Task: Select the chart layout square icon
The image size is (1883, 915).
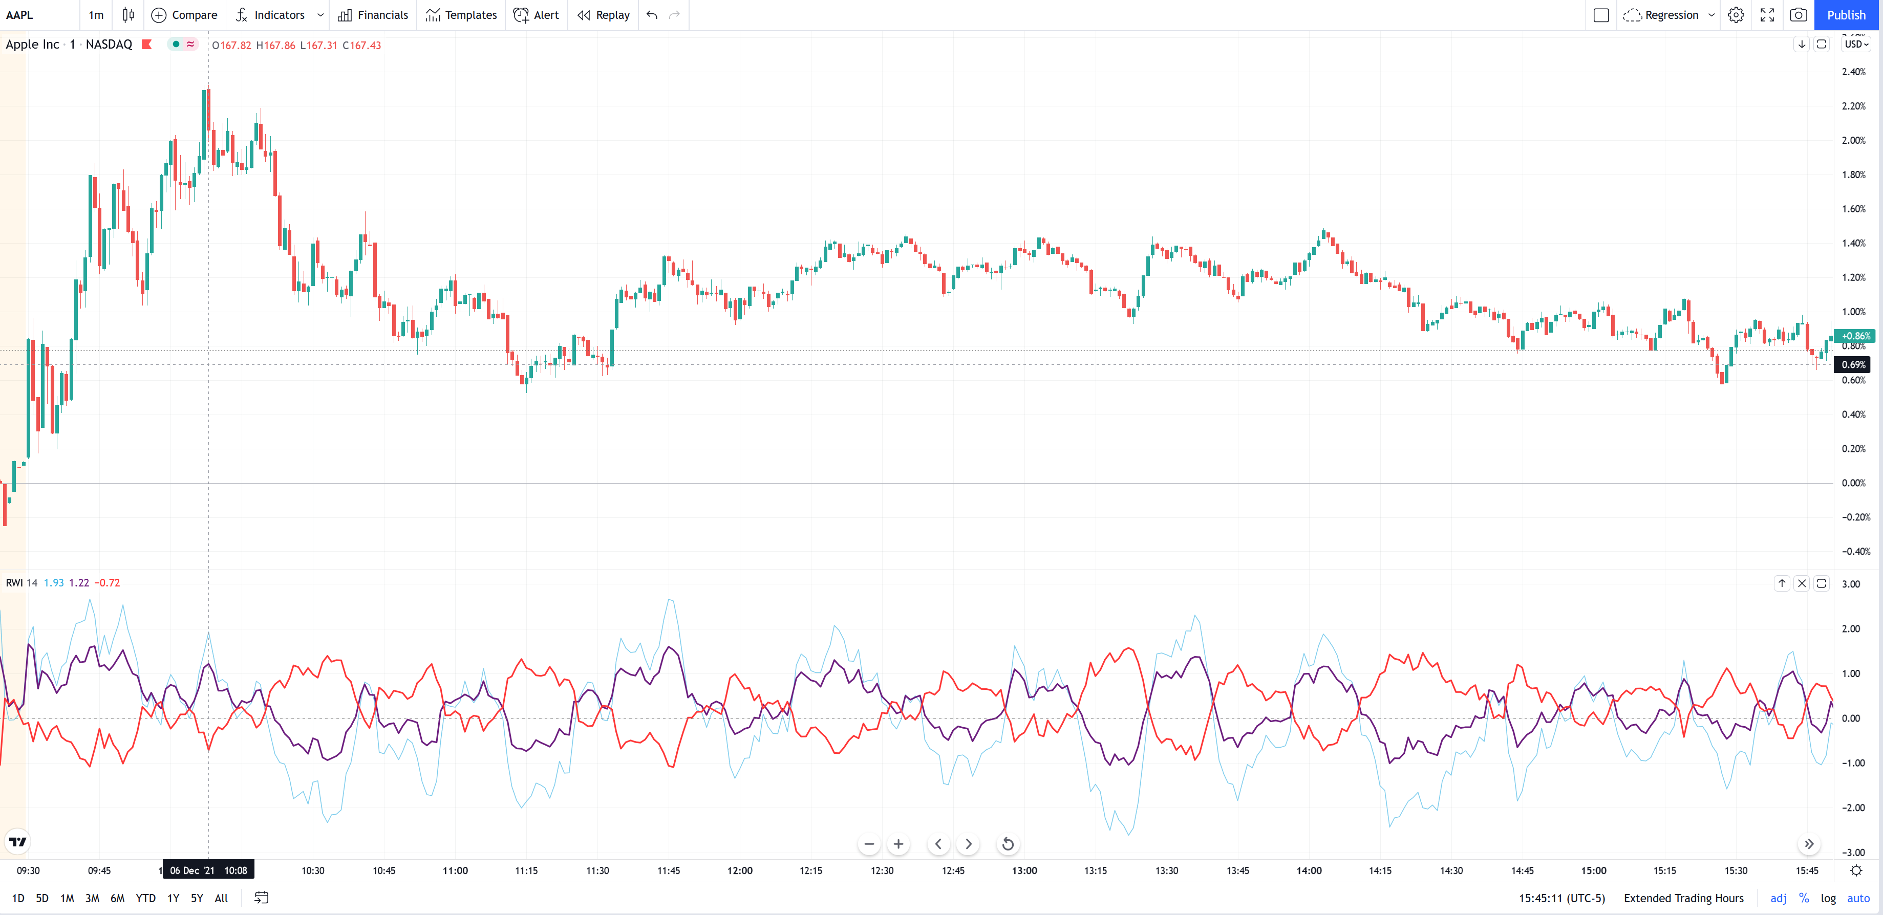Action: click(1601, 15)
